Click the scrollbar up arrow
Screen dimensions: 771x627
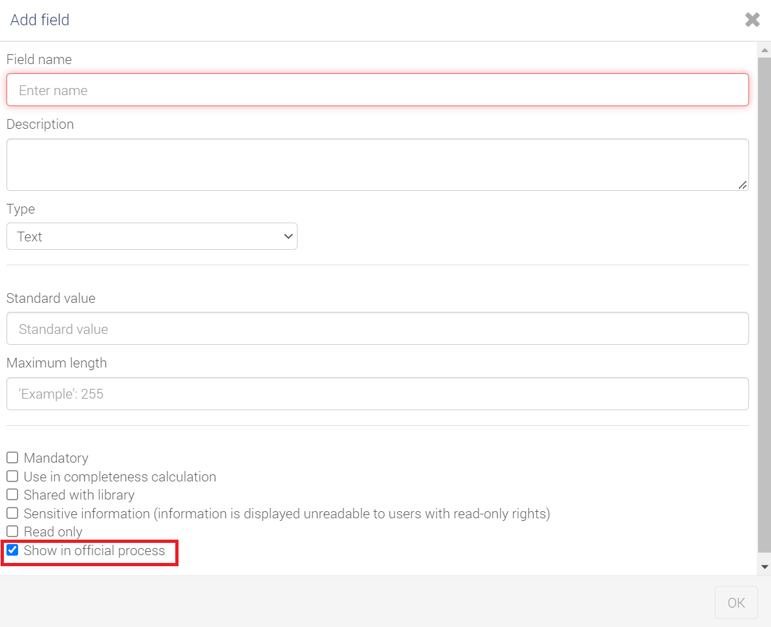[765, 50]
